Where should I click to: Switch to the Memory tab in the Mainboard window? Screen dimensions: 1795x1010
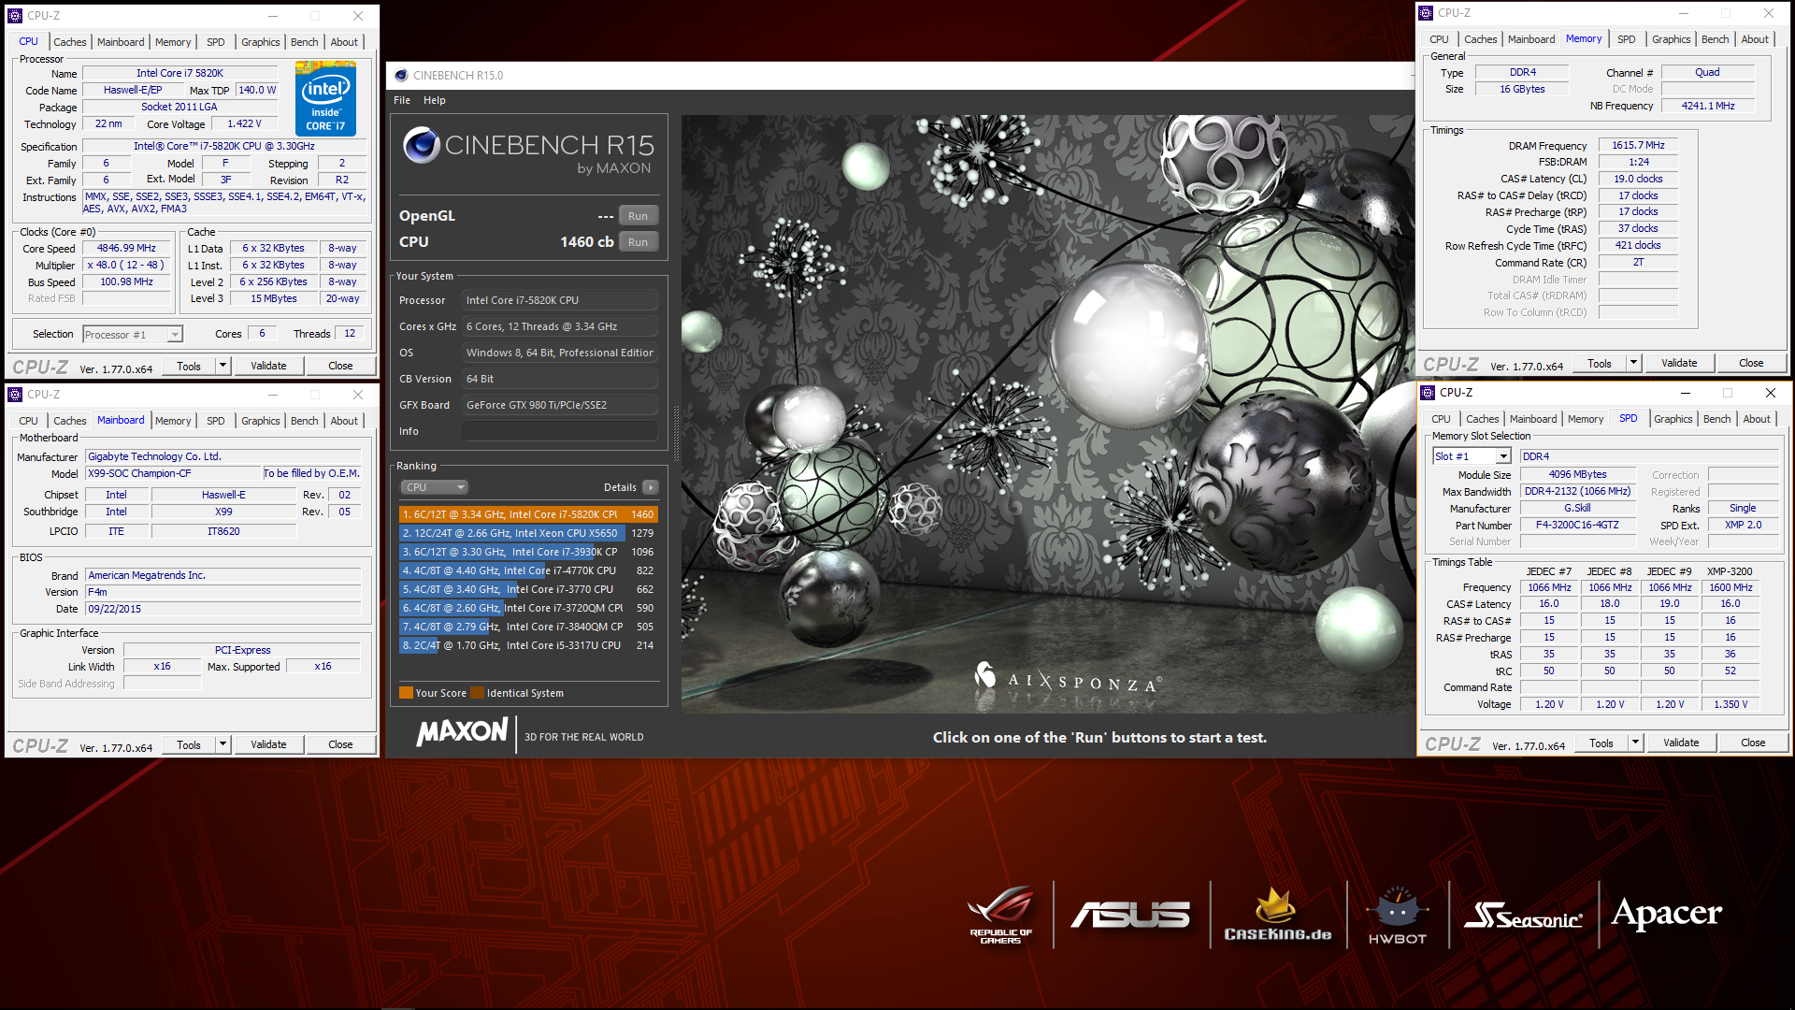pyautogui.click(x=173, y=421)
